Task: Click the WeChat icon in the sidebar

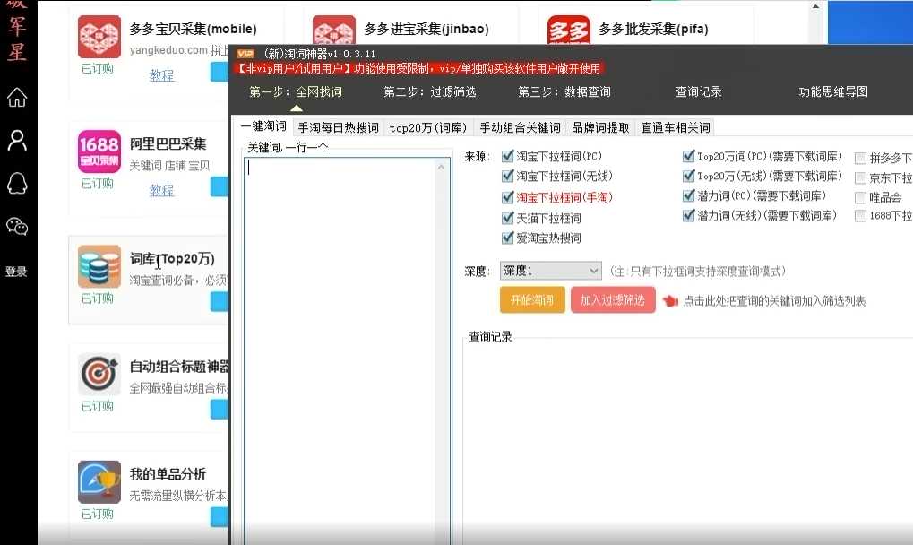Action: 17,226
